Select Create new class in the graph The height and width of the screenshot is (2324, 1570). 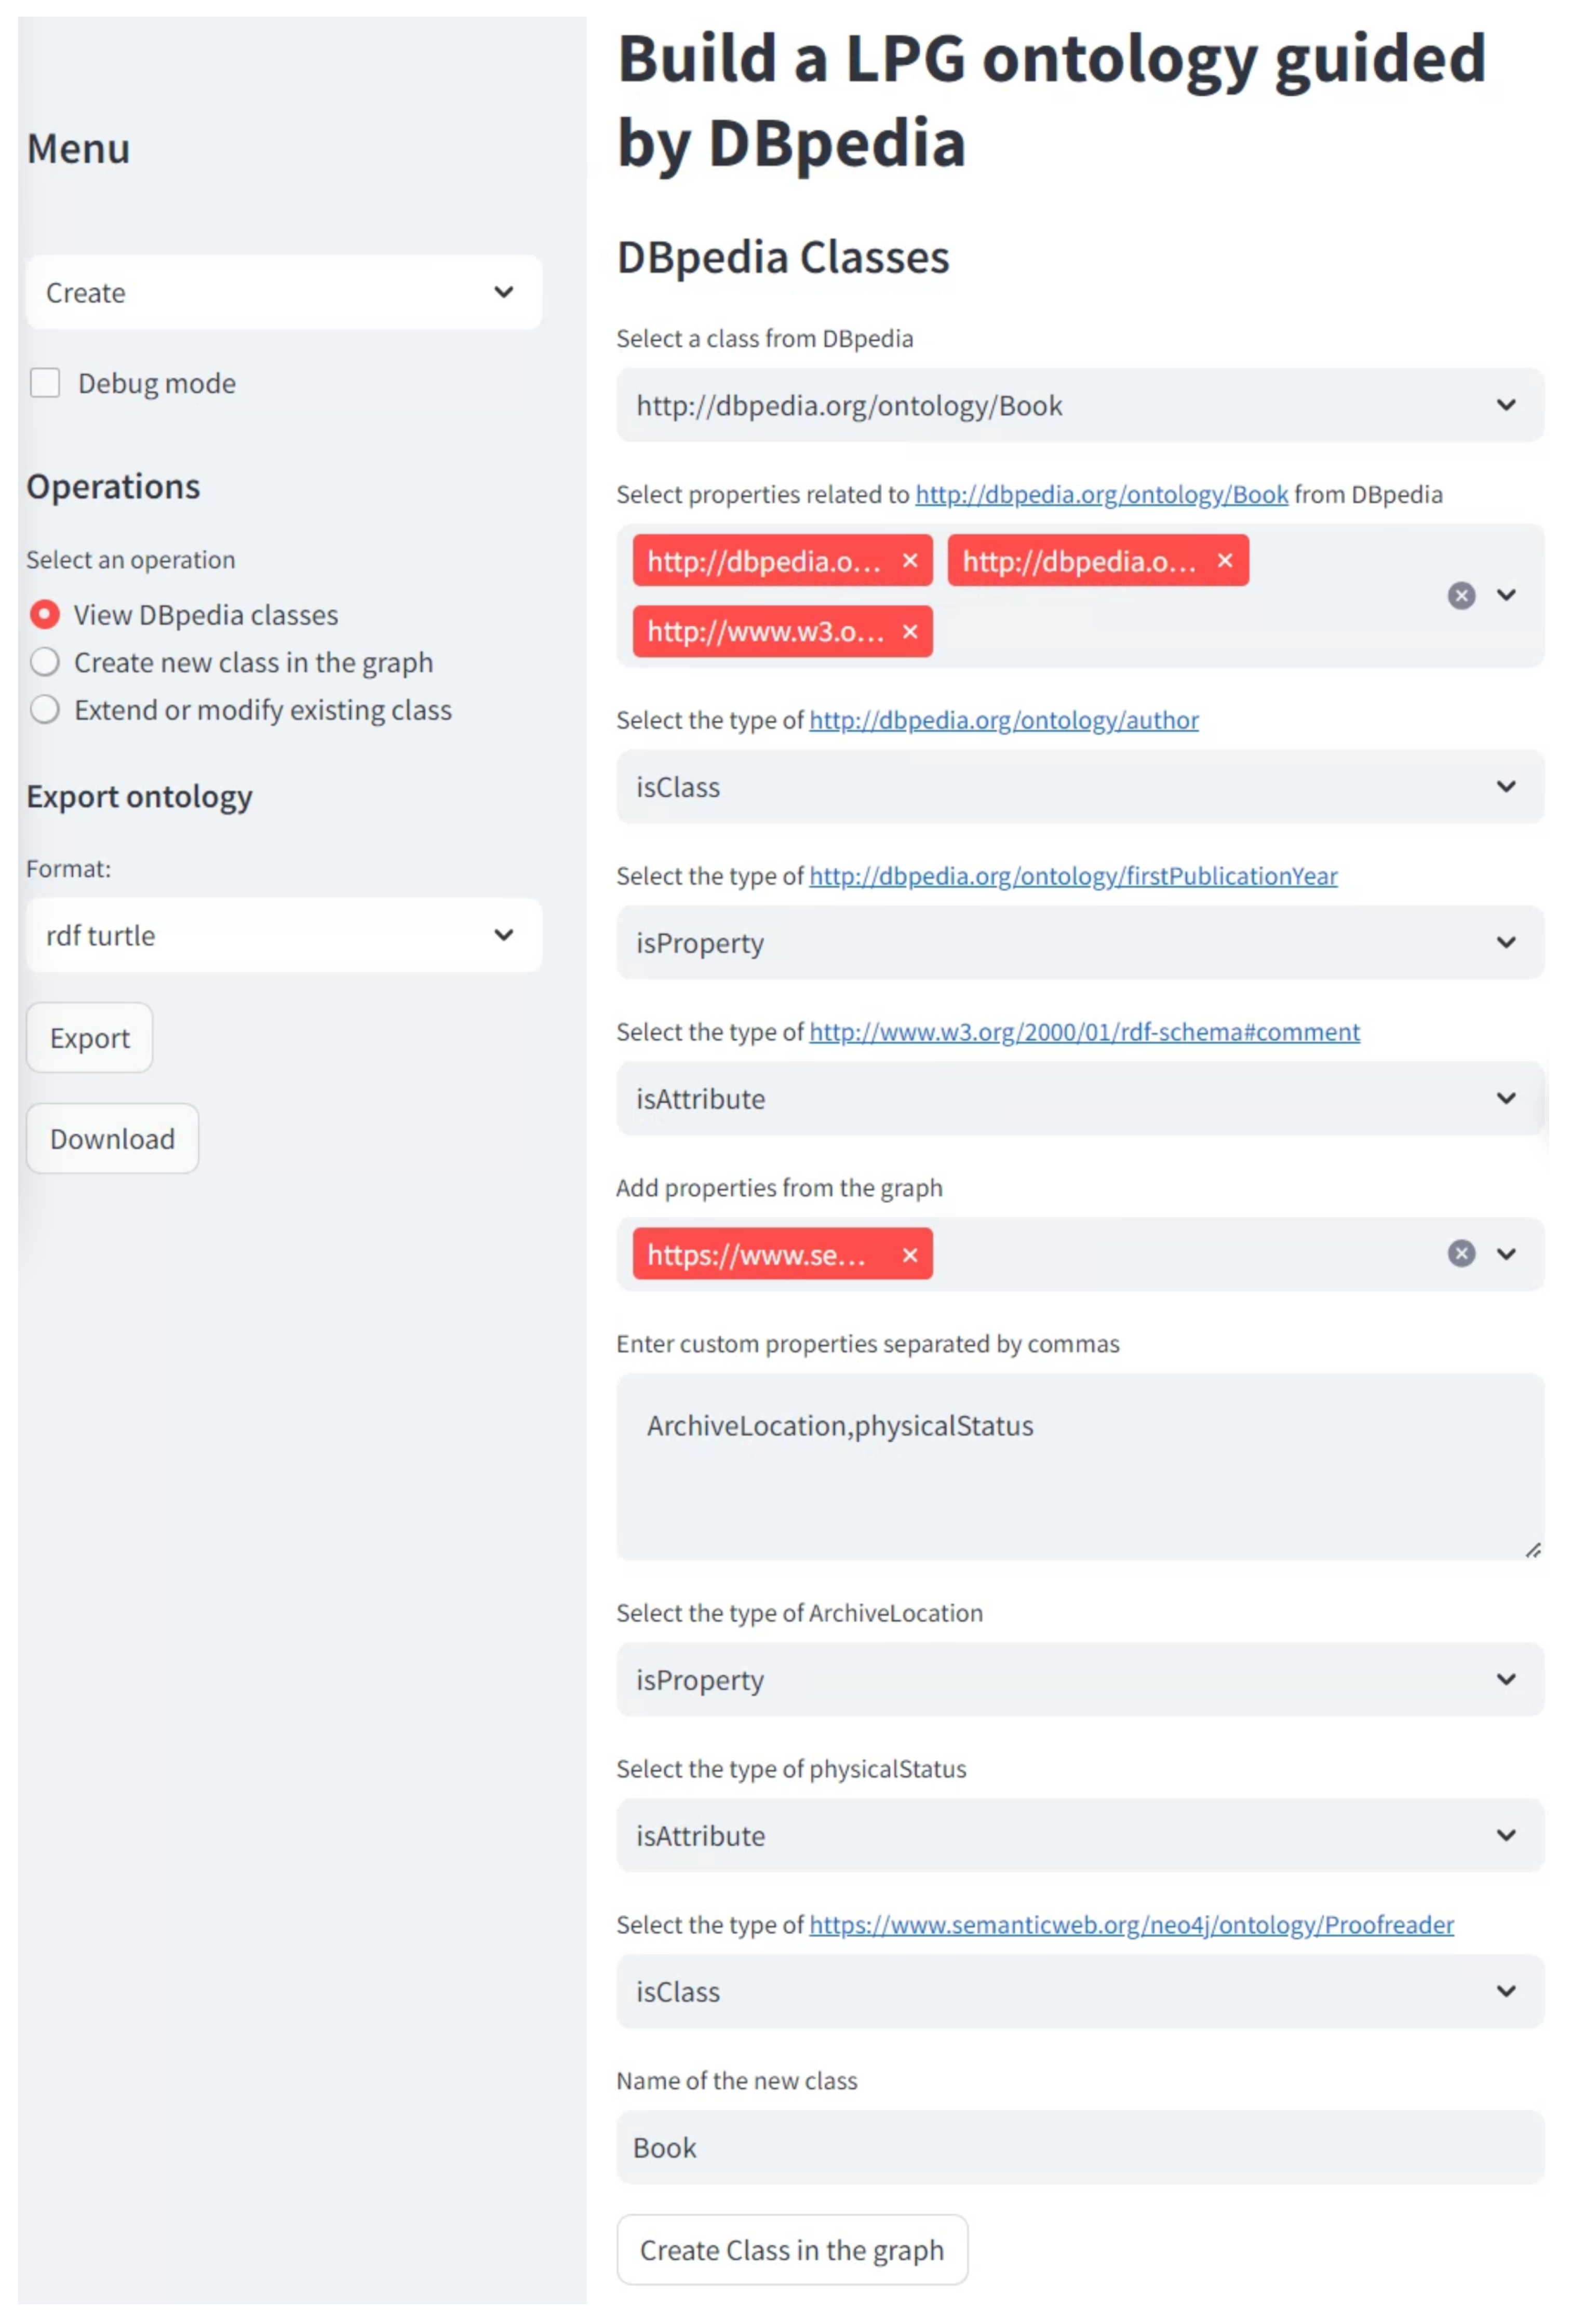pos(45,662)
